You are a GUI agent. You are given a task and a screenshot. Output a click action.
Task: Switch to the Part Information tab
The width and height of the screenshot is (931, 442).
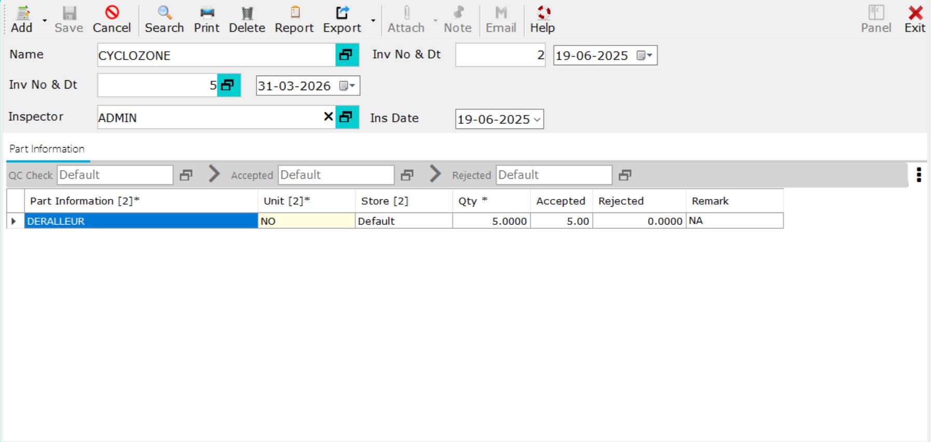point(47,149)
